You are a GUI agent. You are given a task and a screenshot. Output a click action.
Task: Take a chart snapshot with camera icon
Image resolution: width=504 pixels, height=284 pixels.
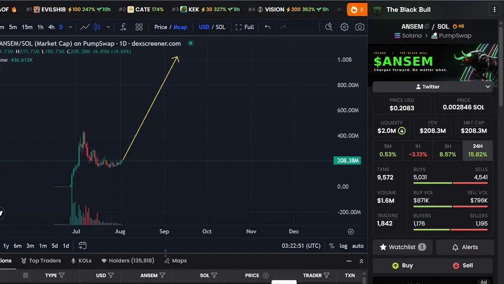(360, 27)
